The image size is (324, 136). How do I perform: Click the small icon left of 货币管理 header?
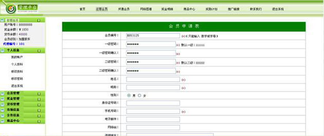click(x=2, y=104)
